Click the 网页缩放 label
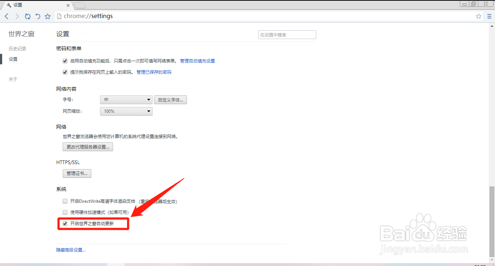 tap(72, 111)
